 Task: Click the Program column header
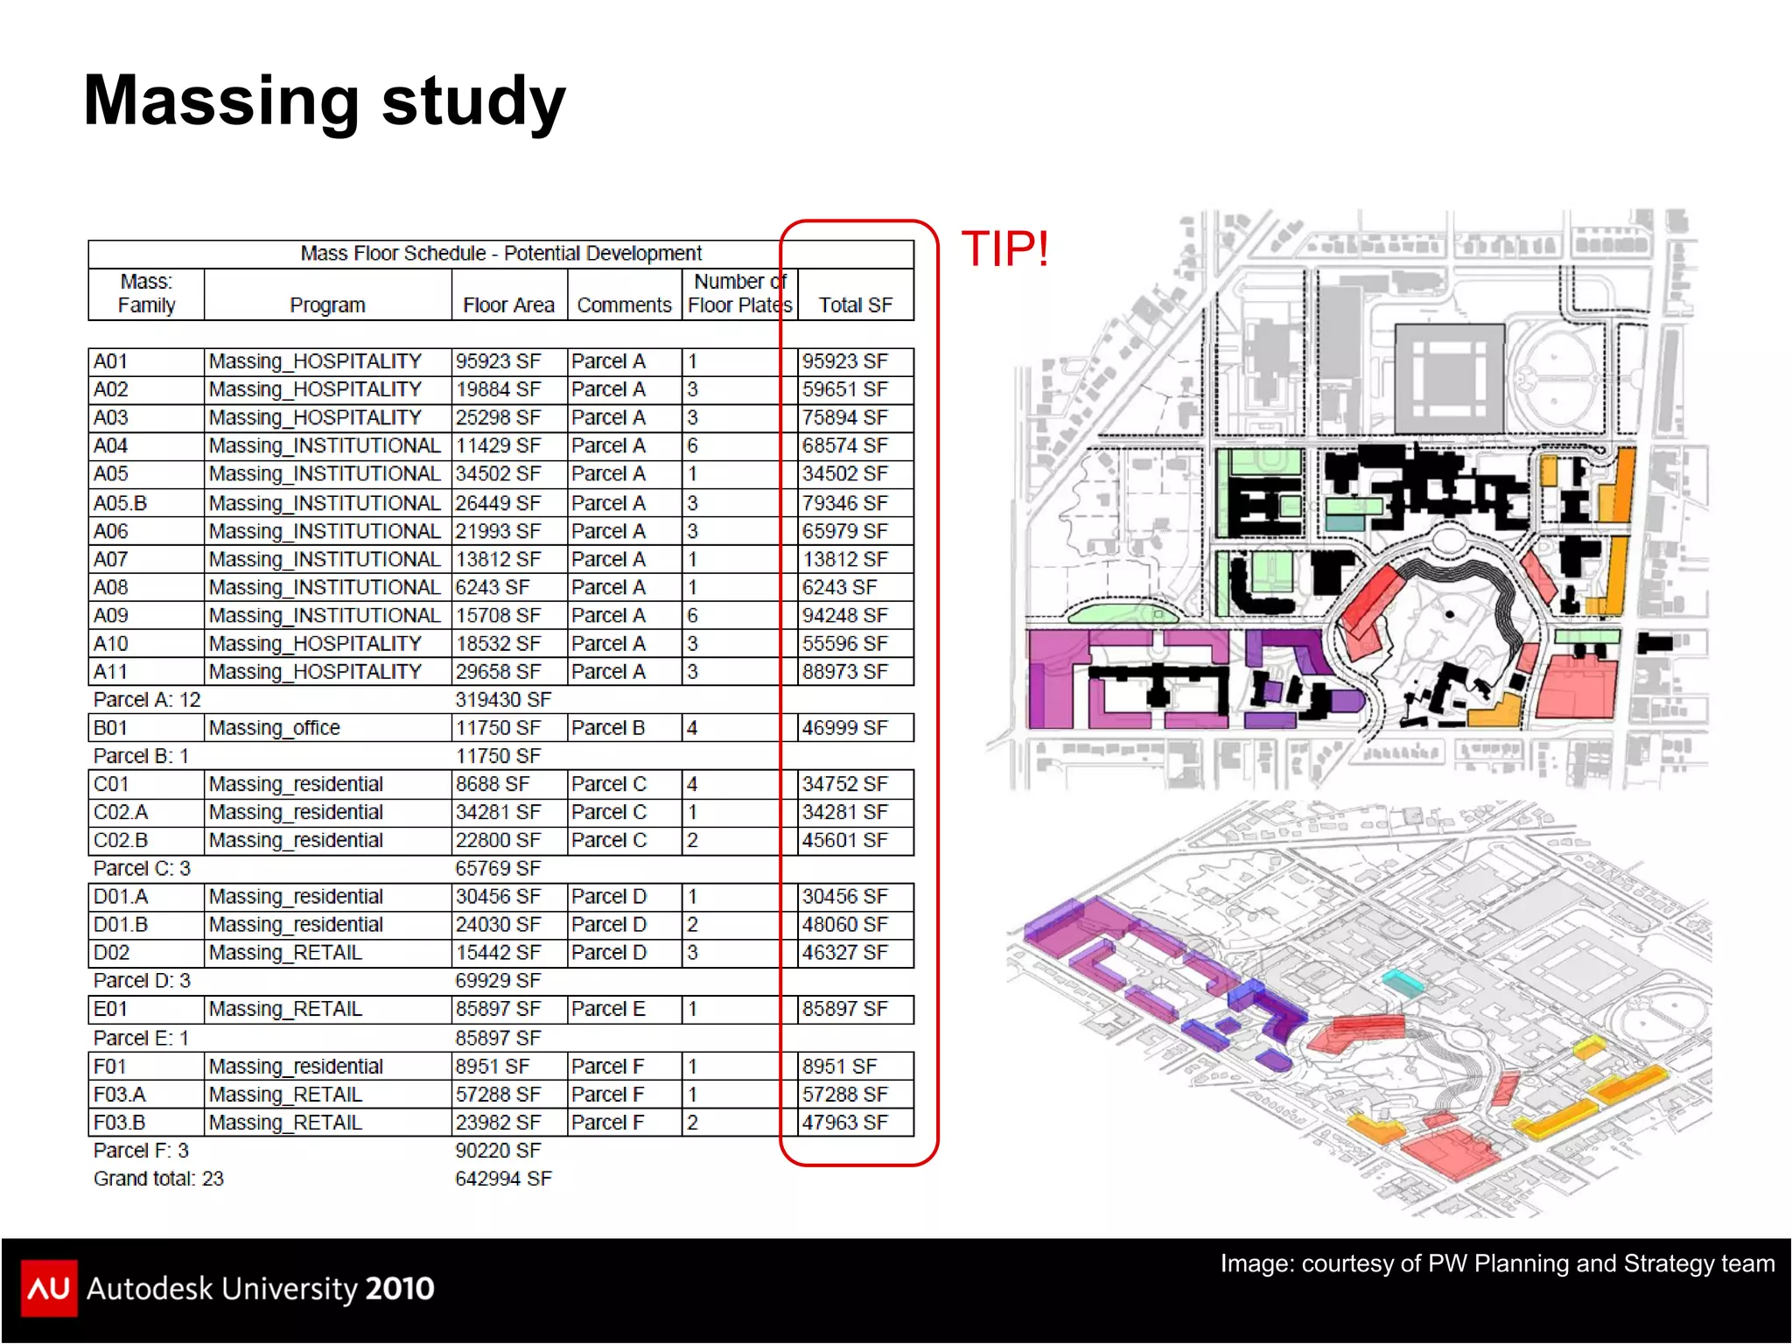[327, 295]
